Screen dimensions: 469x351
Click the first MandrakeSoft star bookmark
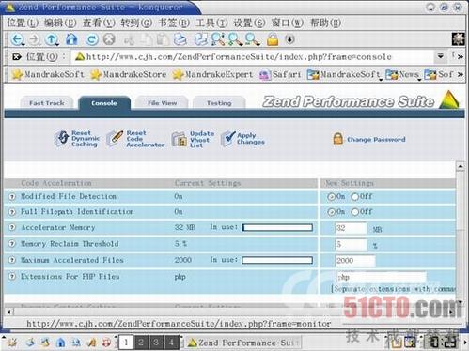pos(48,74)
